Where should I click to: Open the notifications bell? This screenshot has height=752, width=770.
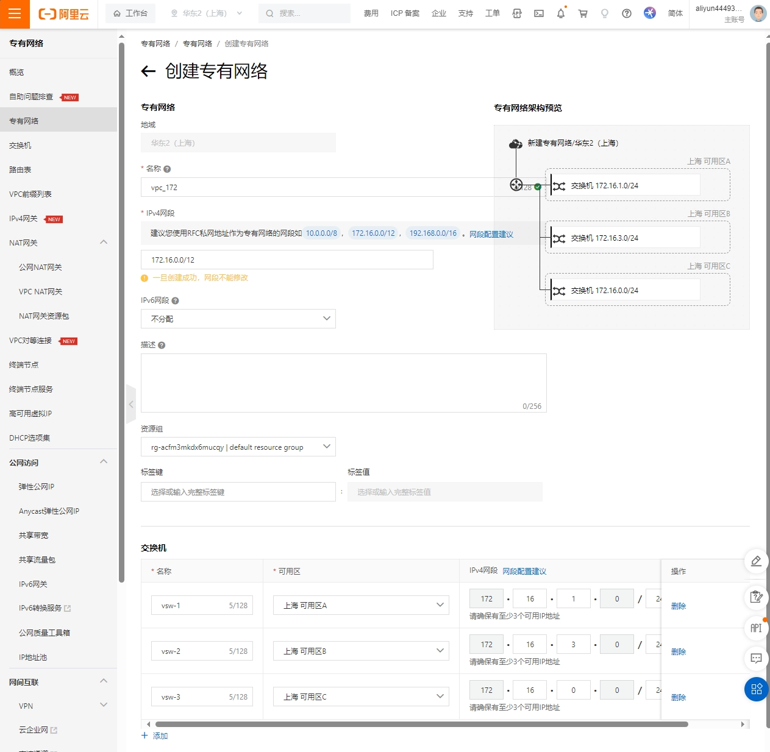point(561,13)
